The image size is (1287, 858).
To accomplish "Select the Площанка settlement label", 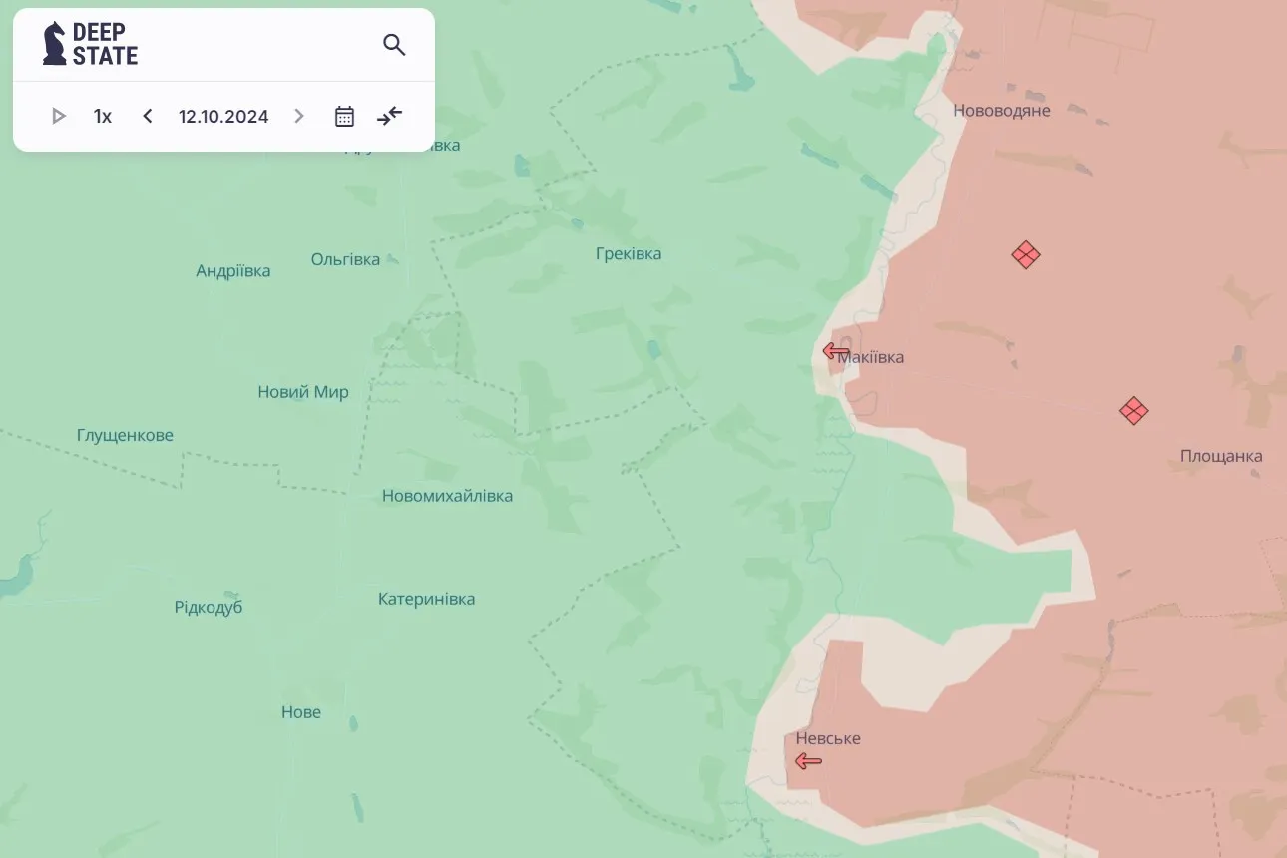I will [1221, 457].
